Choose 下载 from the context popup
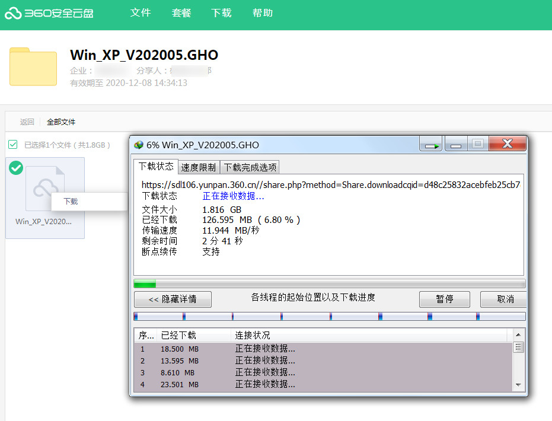552x421 pixels. pyautogui.click(x=71, y=202)
